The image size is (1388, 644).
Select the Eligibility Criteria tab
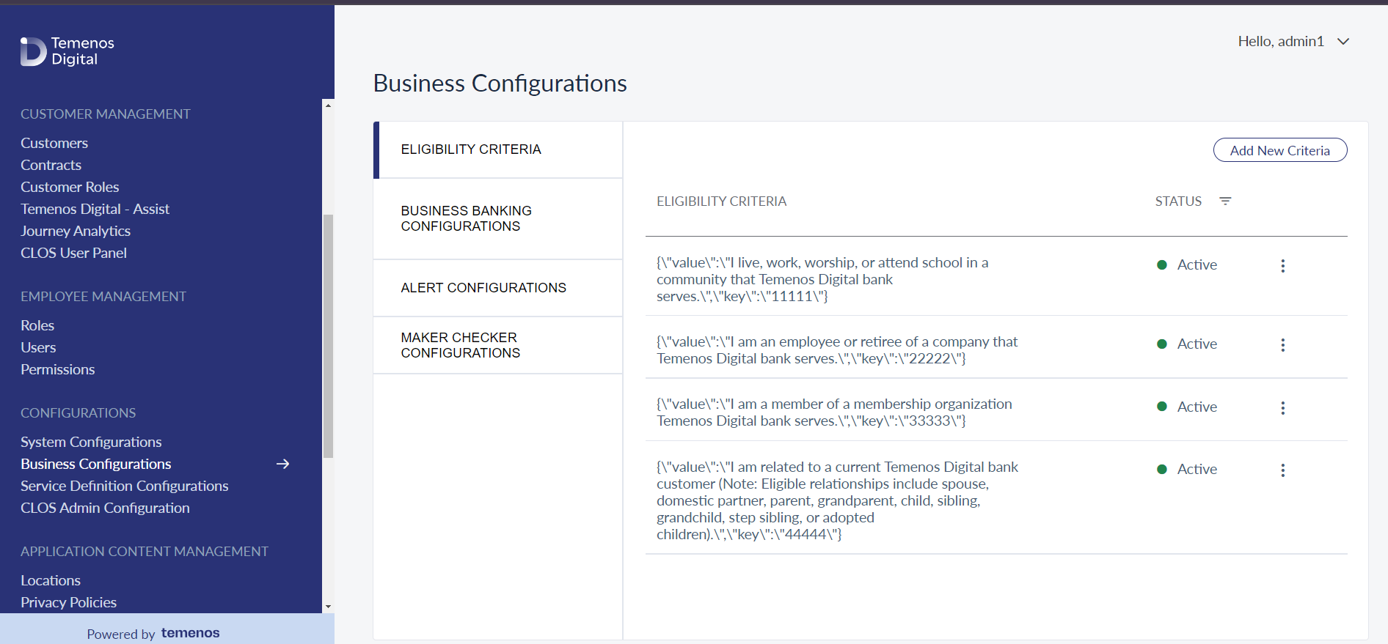pos(498,149)
